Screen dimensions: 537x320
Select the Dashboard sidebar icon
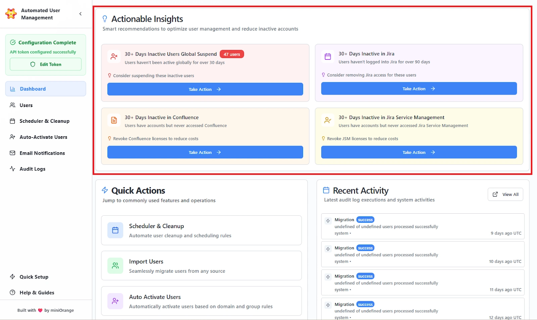13,89
